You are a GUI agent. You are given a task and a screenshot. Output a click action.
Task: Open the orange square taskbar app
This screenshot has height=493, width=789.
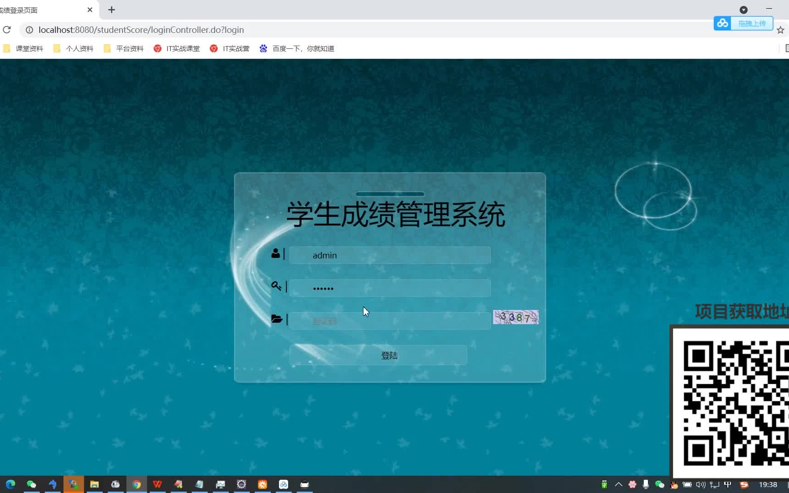(263, 484)
